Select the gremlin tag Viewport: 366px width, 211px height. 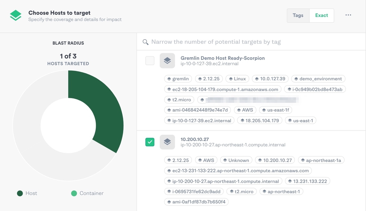click(178, 79)
